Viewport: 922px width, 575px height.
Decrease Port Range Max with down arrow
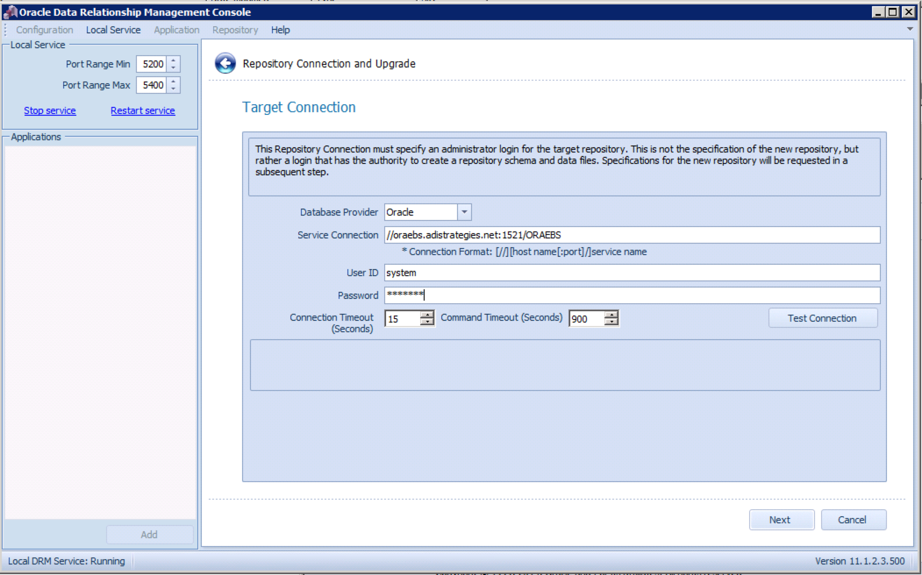(x=174, y=89)
